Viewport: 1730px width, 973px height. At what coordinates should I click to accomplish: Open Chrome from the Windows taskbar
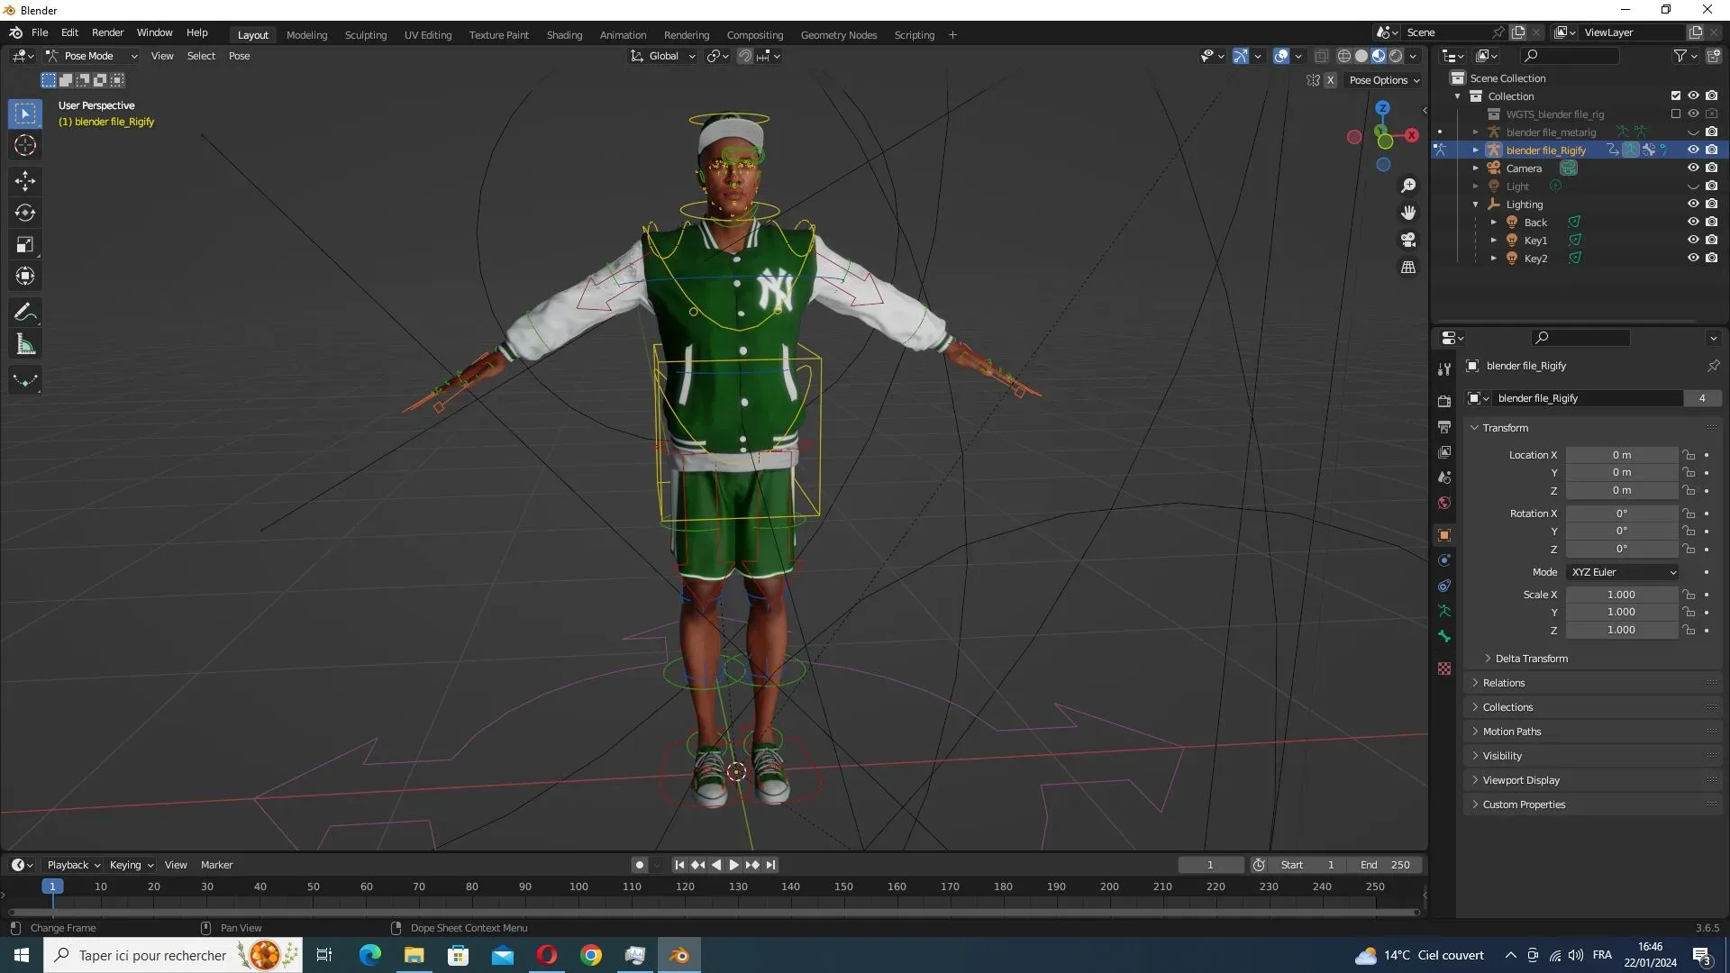[591, 955]
